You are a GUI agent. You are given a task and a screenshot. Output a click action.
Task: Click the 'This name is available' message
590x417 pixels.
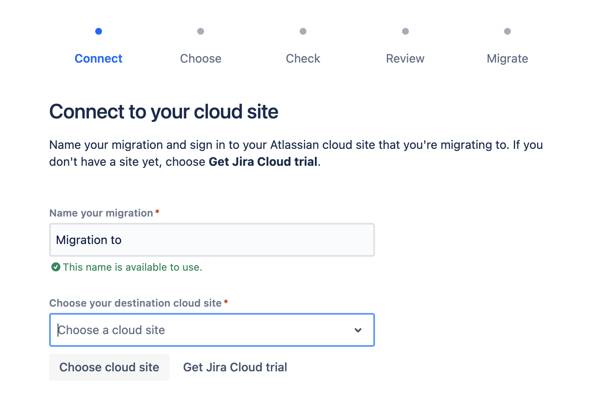pos(132,267)
